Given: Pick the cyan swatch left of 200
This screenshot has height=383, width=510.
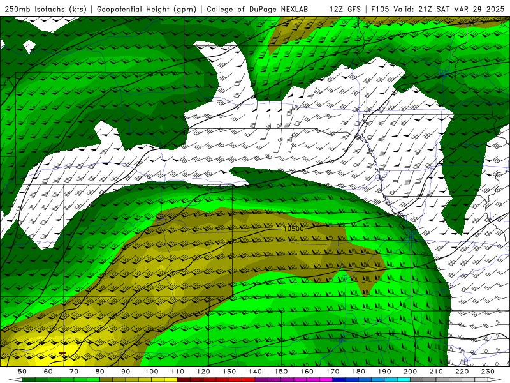Looking at the screenshot, I should [x=404, y=380].
